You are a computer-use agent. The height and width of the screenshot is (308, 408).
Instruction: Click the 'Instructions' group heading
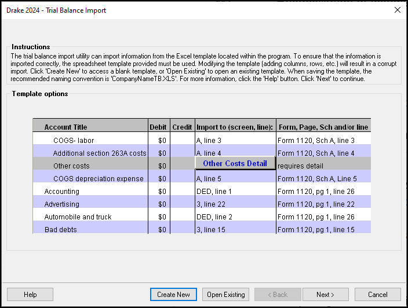[31, 47]
